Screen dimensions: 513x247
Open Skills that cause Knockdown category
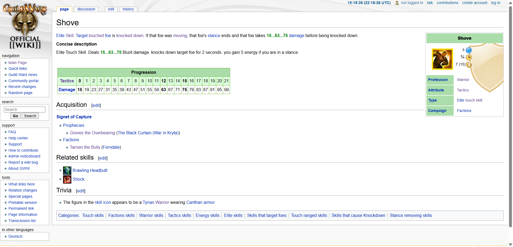(x=358, y=215)
